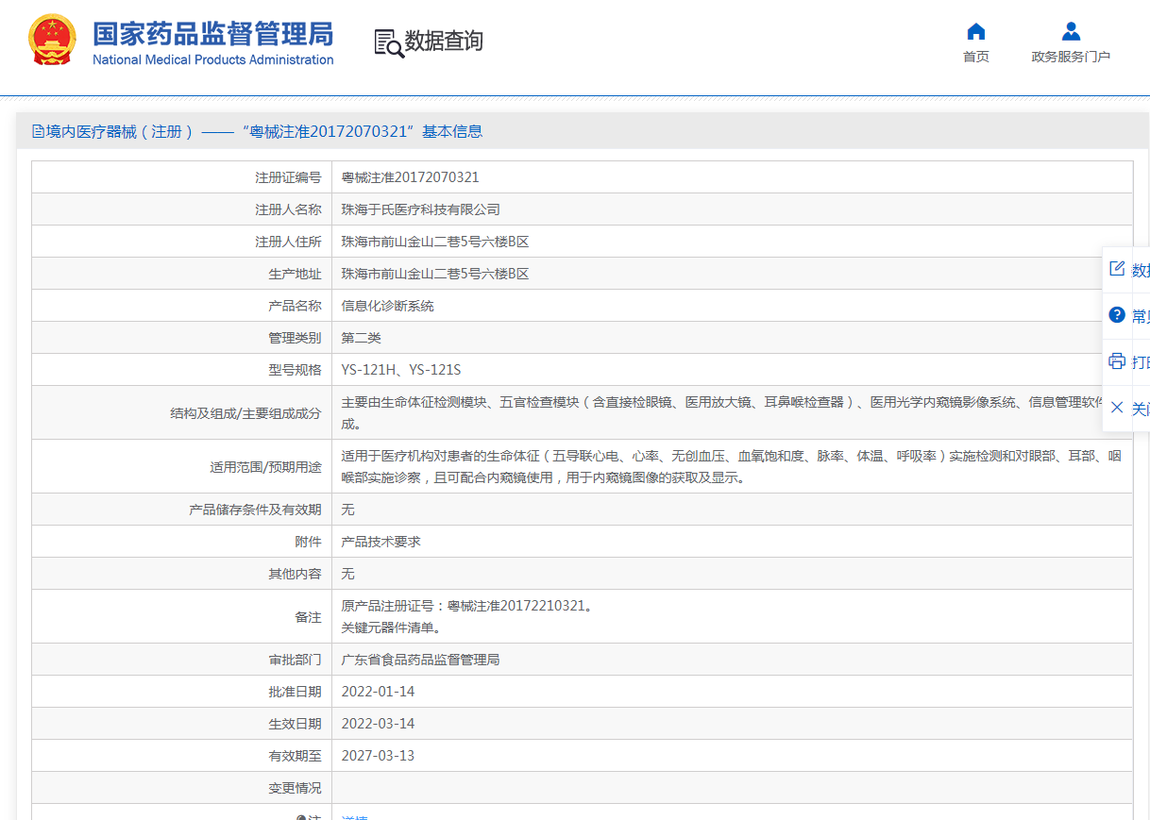Viewport: 1150px width, 820px height.
Task: Select the text starting 主要由生命体征检测模块
Action: click(722, 413)
